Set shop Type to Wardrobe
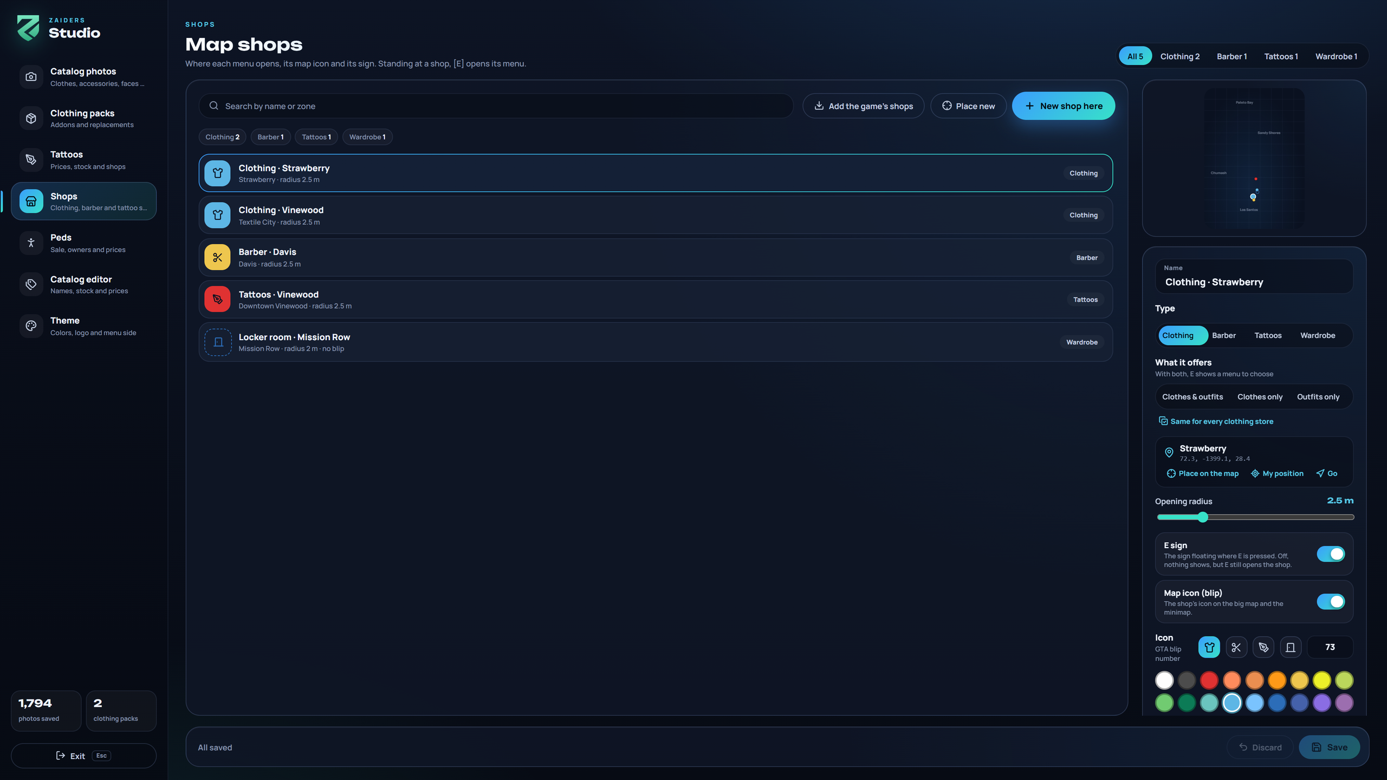Viewport: 1387px width, 780px height. coord(1318,335)
